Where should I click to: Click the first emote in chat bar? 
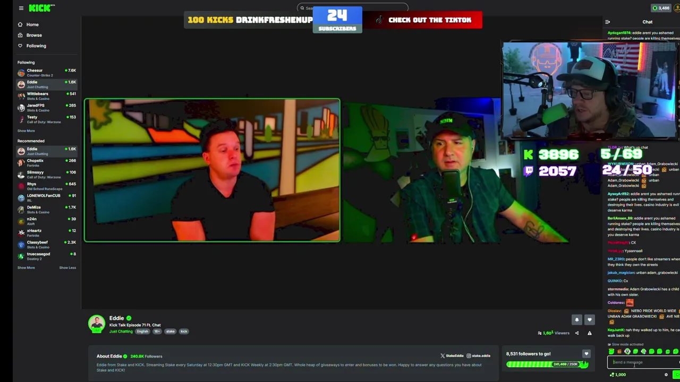[611, 351]
